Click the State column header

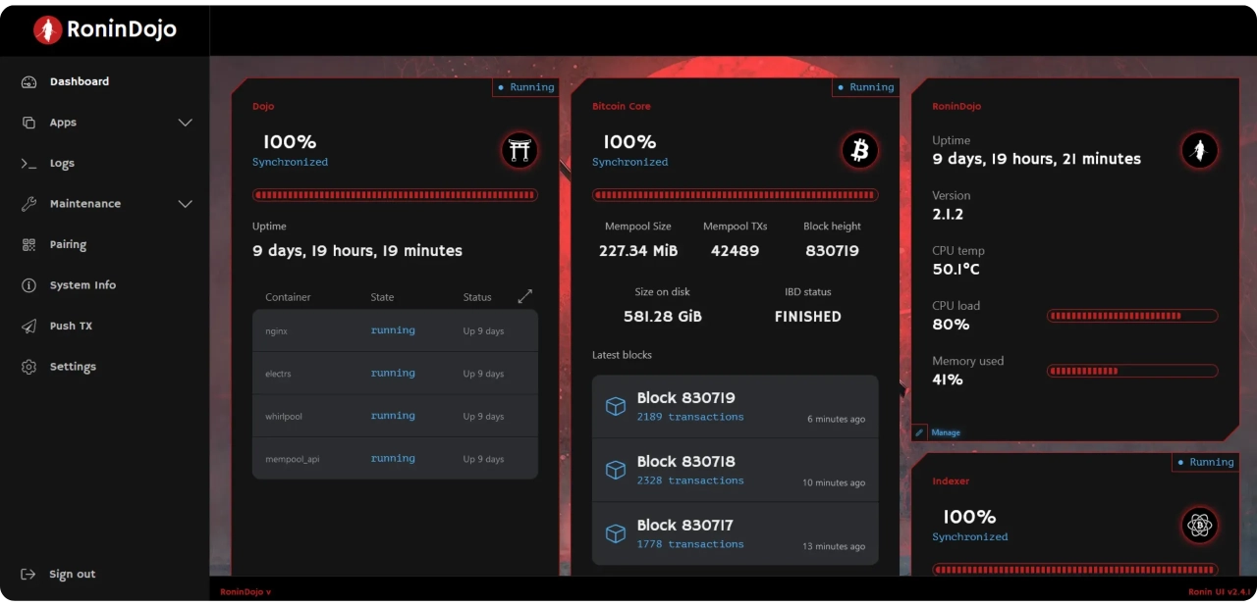point(382,297)
